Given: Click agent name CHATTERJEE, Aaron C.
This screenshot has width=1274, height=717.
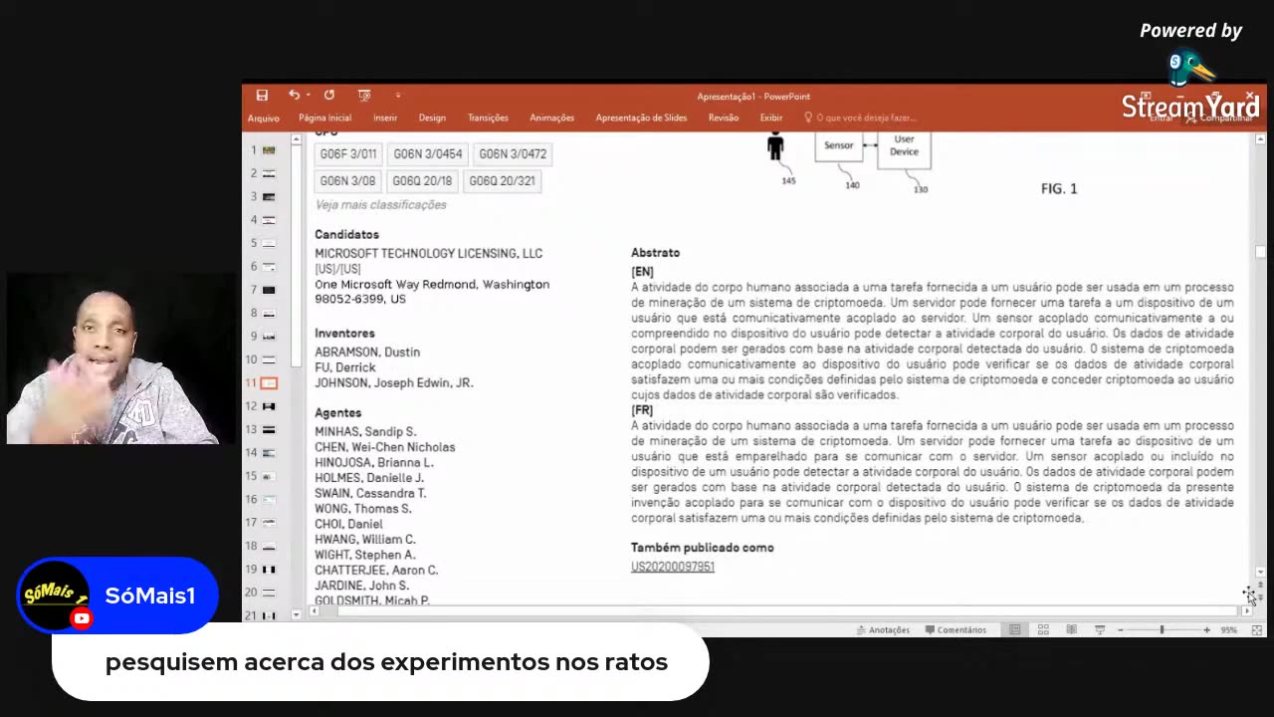Looking at the screenshot, I should pyautogui.click(x=376, y=571).
